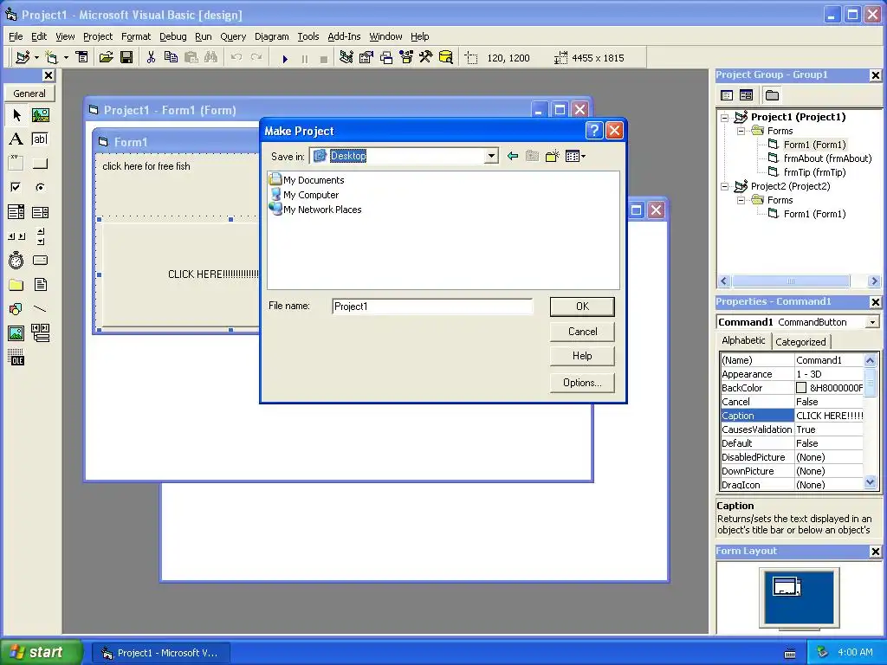887x665 pixels.
Task: Switch to the Alphabetic properties tab
Action: [743, 340]
